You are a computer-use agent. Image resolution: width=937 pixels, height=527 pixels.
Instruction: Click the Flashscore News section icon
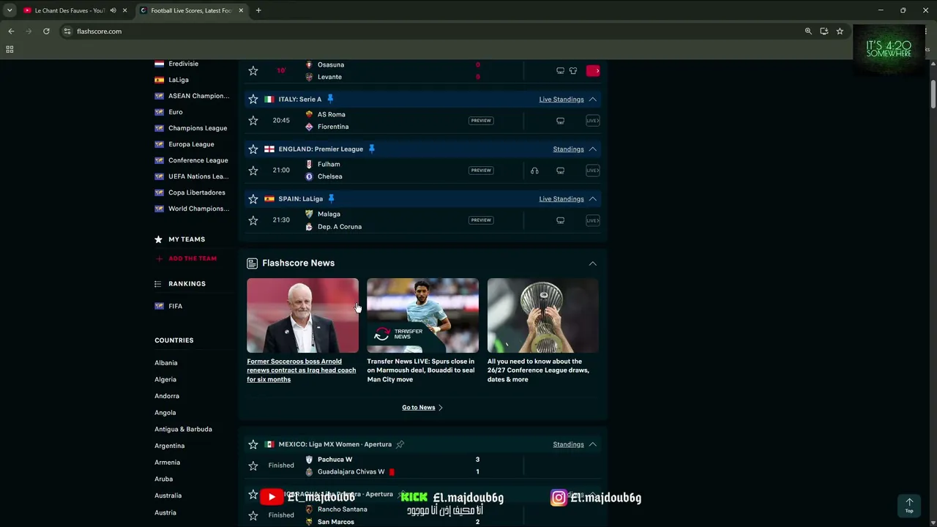click(252, 263)
